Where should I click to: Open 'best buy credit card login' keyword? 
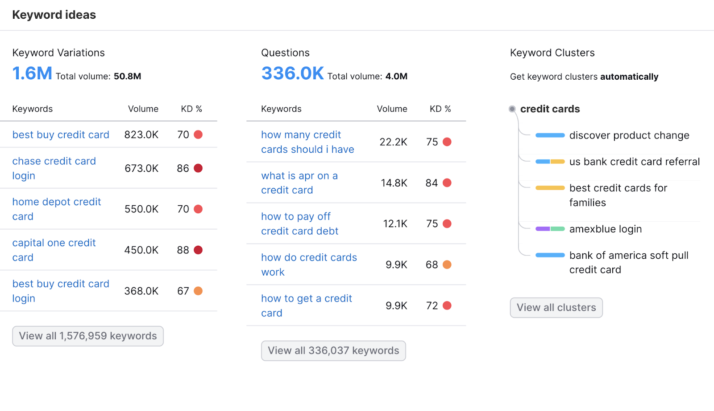(x=61, y=291)
